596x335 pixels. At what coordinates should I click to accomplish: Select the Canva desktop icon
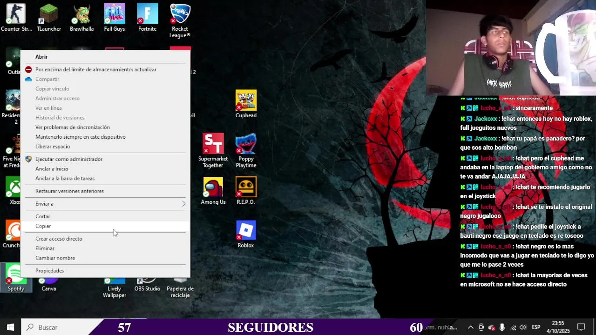49,283
